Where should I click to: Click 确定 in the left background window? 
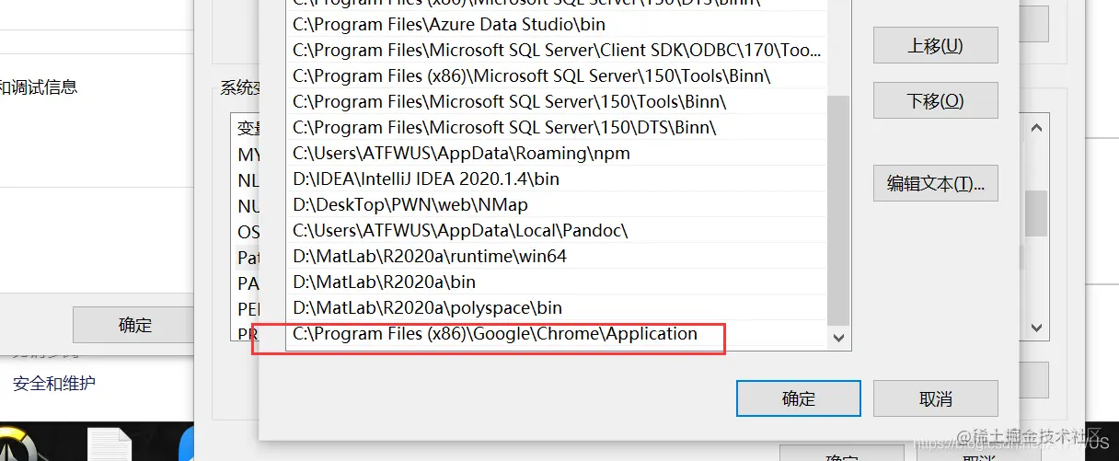pos(134,324)
